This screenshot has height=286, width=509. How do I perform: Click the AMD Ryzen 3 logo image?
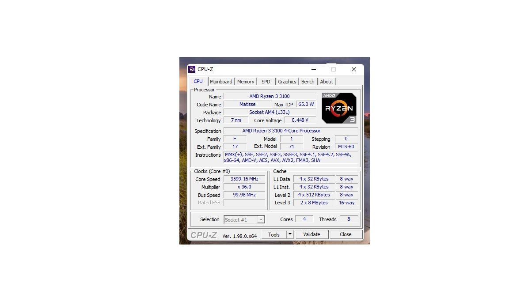[339, 108]
